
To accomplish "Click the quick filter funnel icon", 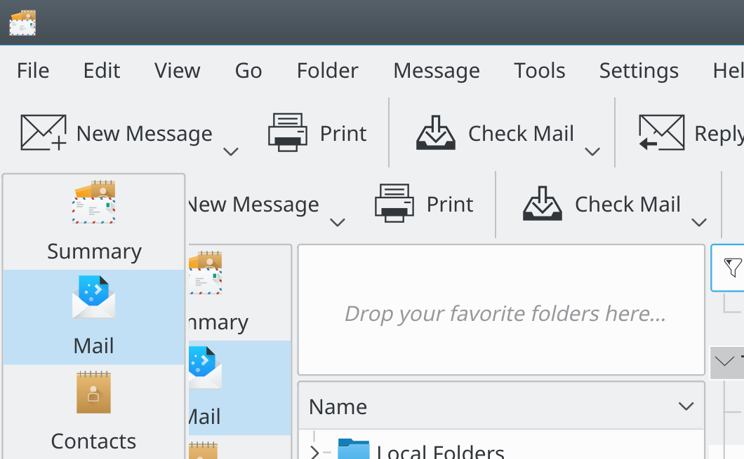I will click(733, 268).
